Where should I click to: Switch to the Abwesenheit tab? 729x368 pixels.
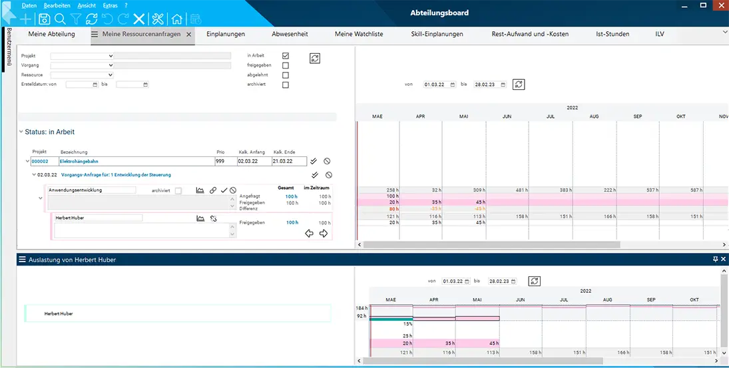(x=290, y=34)
